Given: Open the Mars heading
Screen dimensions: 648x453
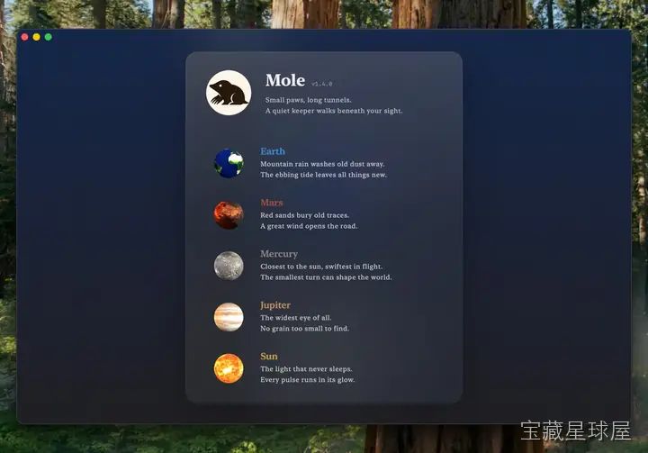Looking at the screenshot, I should pyautogui.click(x=272, y=203).
